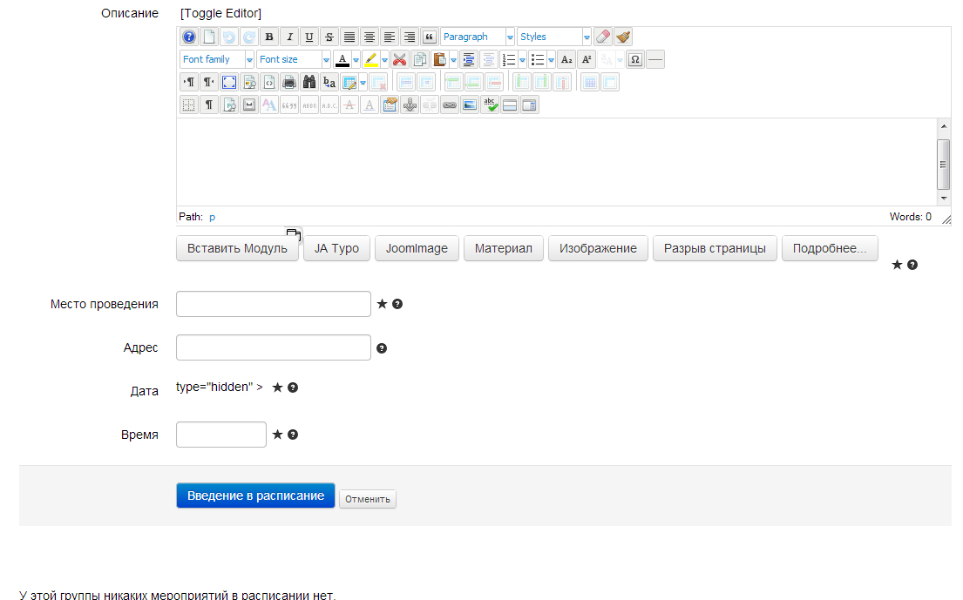963x600 pixels.
Task: Click the clipboard Paste icon
Action: (x=440, y=59)
